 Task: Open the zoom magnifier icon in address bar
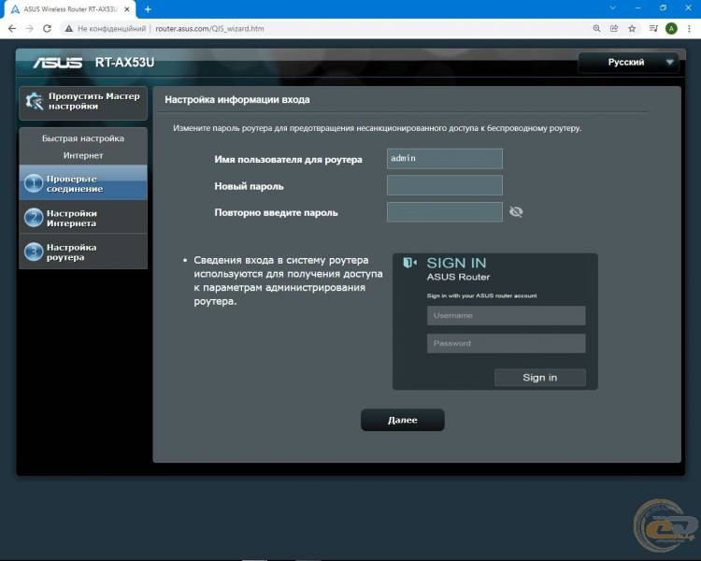point(597,29)
